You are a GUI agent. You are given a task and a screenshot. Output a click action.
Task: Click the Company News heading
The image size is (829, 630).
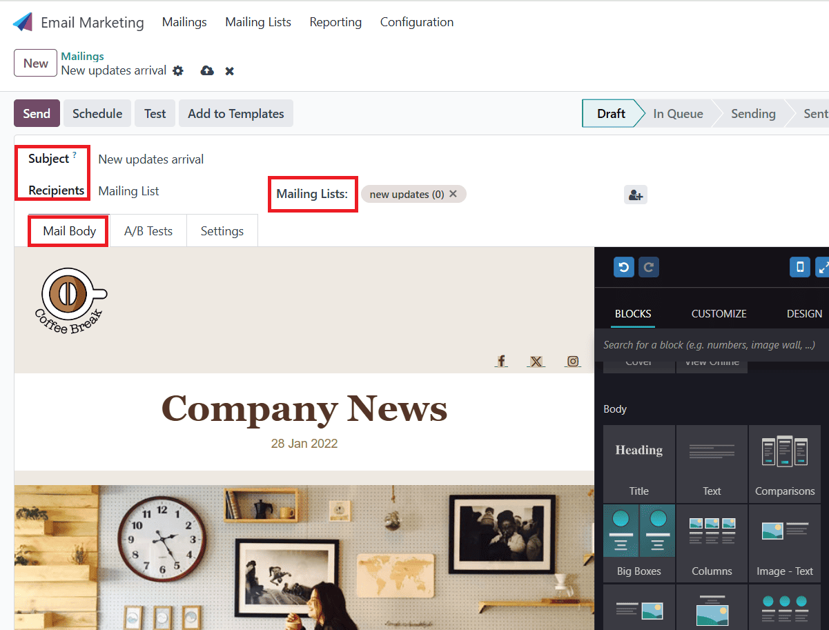click(304, 408)
